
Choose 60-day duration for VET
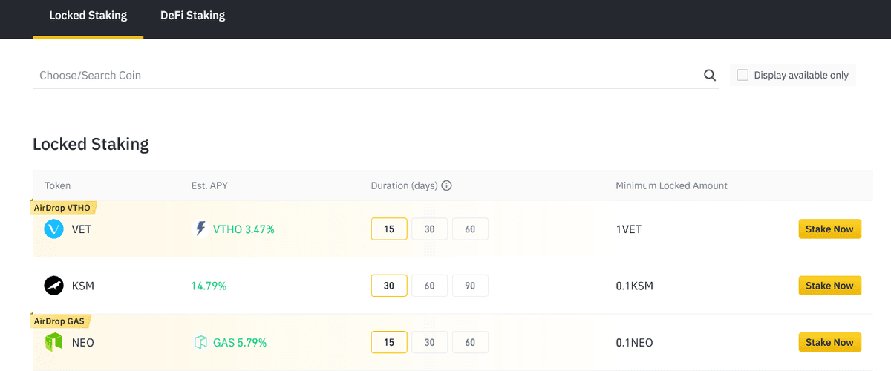pyautogui.click(x=470, y=229)
